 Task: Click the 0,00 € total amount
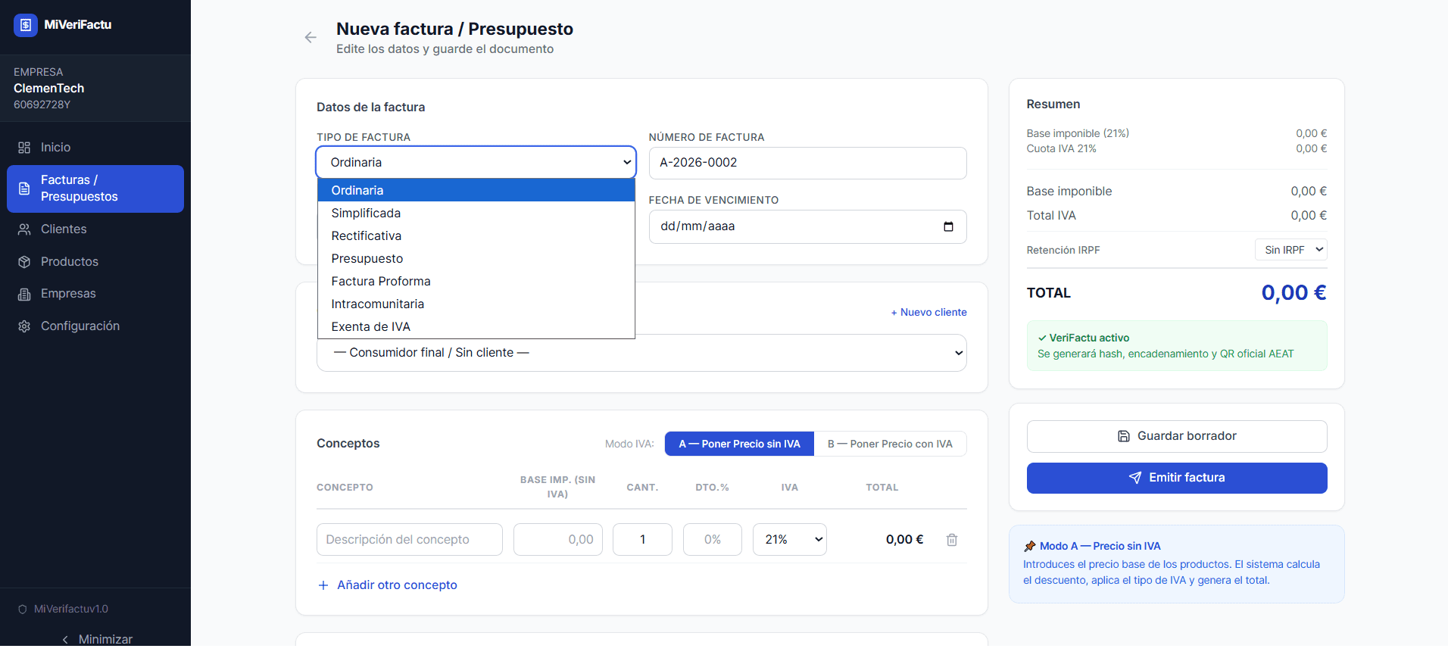tap(1294, 293)
